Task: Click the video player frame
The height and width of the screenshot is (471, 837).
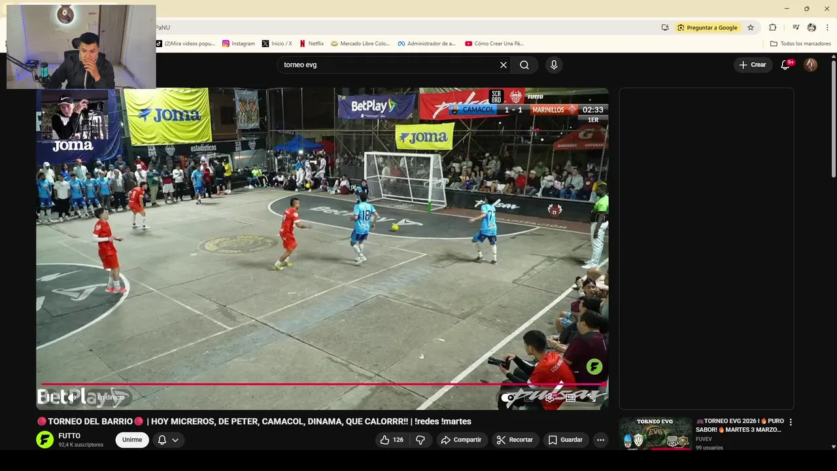Action: point(322,249)
